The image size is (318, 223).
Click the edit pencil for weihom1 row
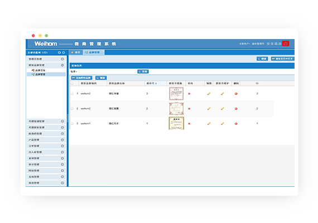(x=209, y=124)
